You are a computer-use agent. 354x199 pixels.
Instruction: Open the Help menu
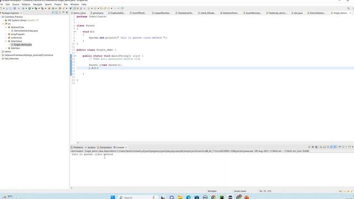click(x=84, y=4)
